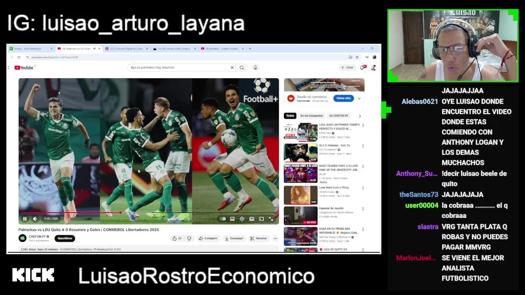
Task: Seek on the red video progress bar
Action: tap(148, 213)
